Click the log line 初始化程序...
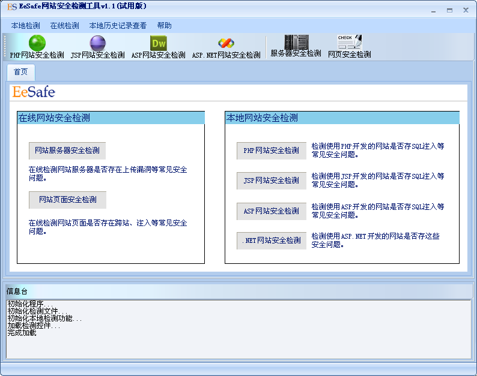The width and height of the screenshot is (477, 376). click(x=30, y=303)
